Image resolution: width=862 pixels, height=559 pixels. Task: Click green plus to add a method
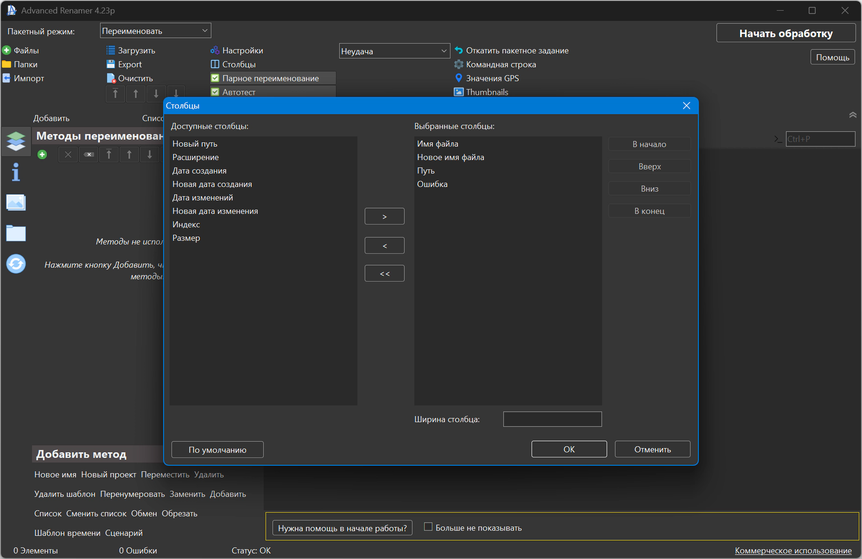pyautogui.click(x=42, y=154)
